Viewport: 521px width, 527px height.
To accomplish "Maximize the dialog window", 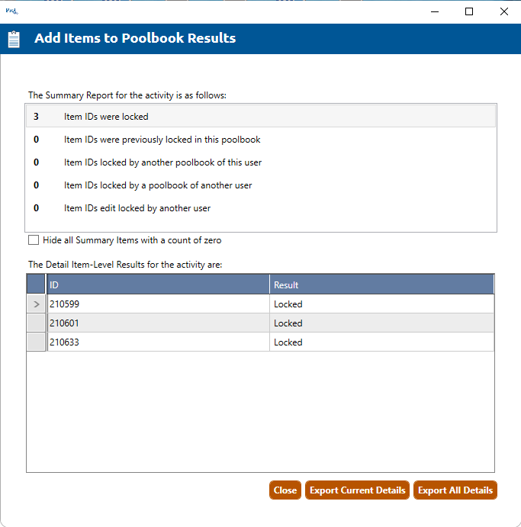I will coord(469,11).
